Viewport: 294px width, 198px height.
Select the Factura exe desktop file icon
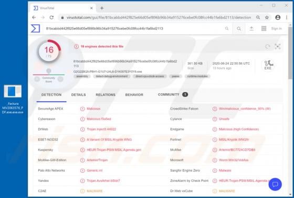click(13, 99)
